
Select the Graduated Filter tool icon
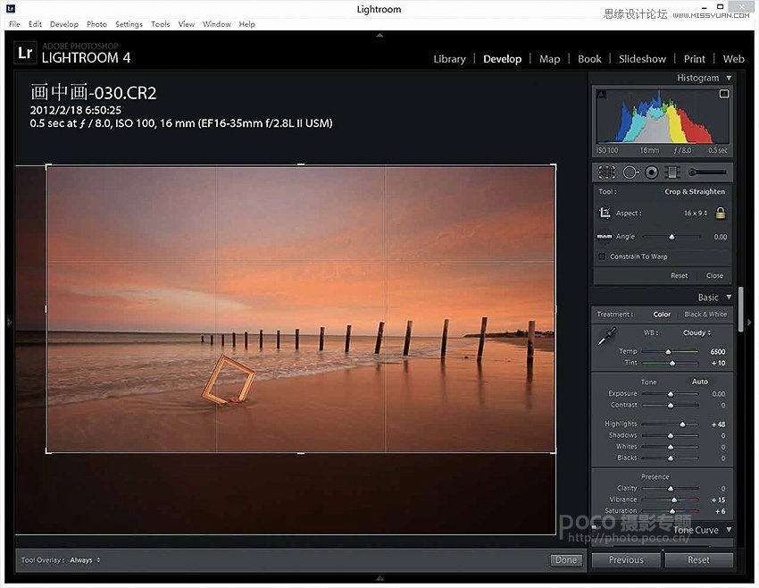[671, 172]
